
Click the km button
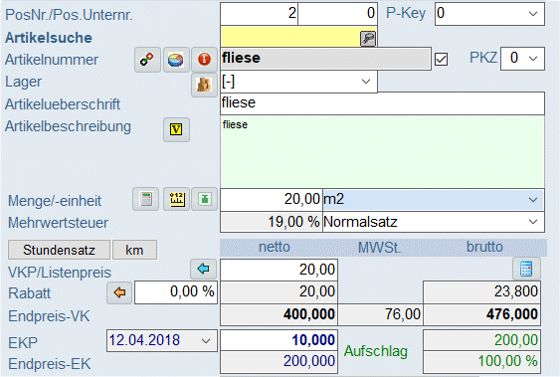(x=134, y=250)
